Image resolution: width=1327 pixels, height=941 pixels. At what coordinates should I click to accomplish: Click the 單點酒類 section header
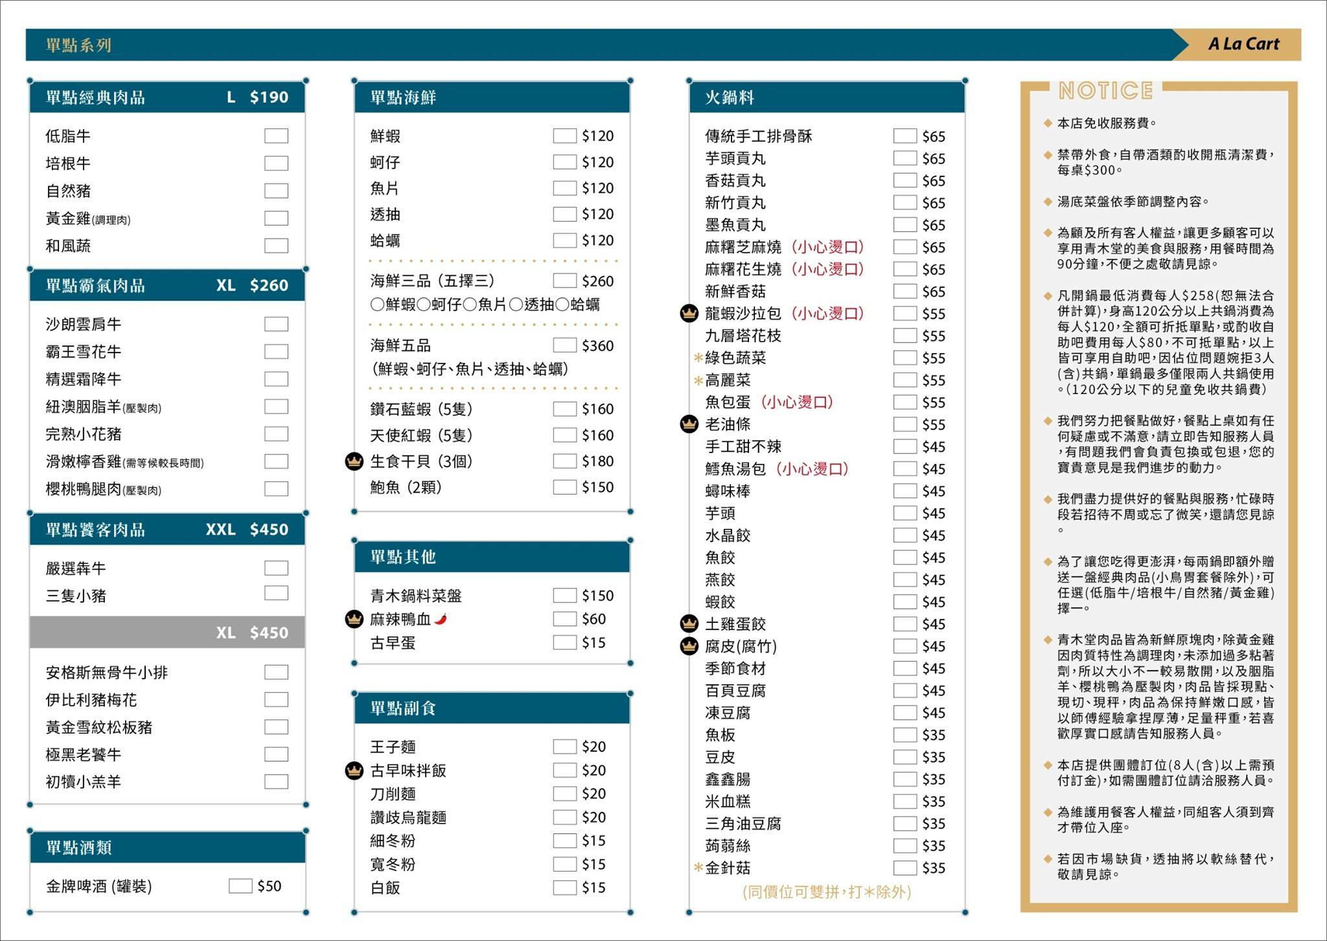167,847
